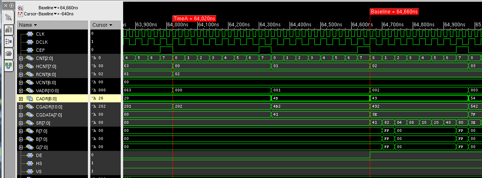The width and height of the screenshot is (482, 178).
Task: Click the HS signal icon
Action: pyautogui.click(x=30, y=163)
